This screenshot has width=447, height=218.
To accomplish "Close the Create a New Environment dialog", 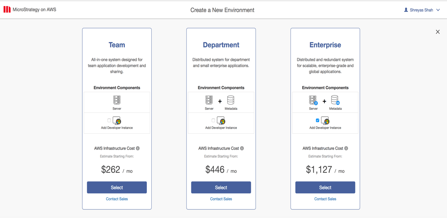I will (x=438, y=32).
